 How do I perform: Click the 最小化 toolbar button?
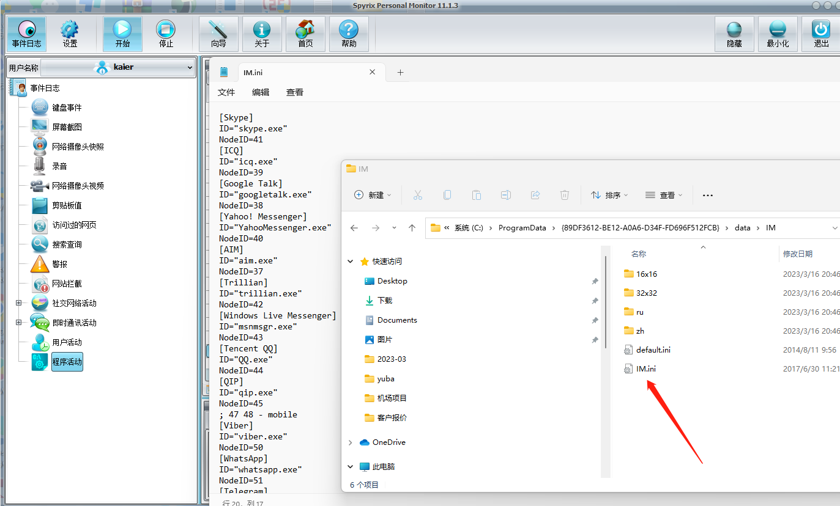tap(778, 34)
